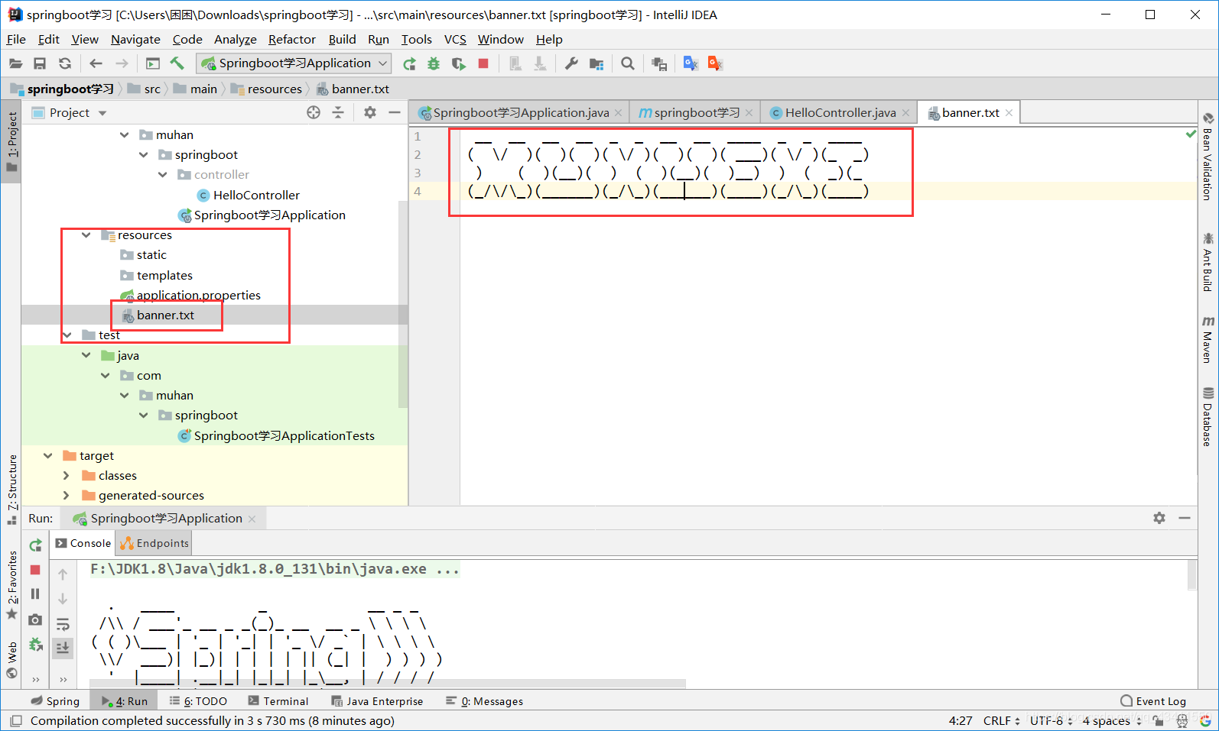The width and height of the screenshot is (1219, 731).
Task: Click the console horizontal scrollbar
Action: 388,684
